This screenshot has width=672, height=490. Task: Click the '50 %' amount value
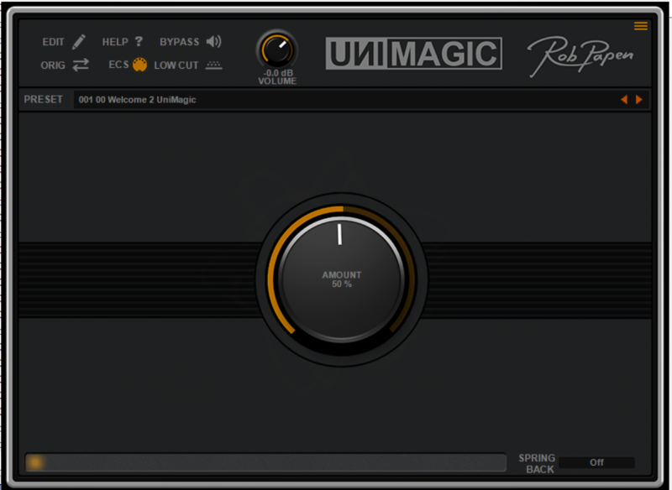coord(342,284)
